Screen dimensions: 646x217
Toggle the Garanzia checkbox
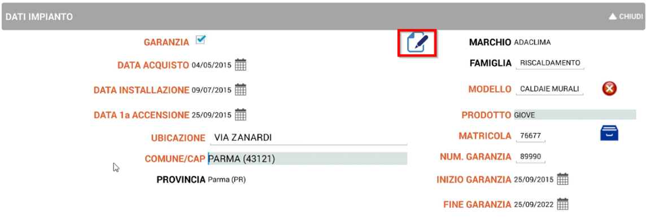click(x=200, y=40)
